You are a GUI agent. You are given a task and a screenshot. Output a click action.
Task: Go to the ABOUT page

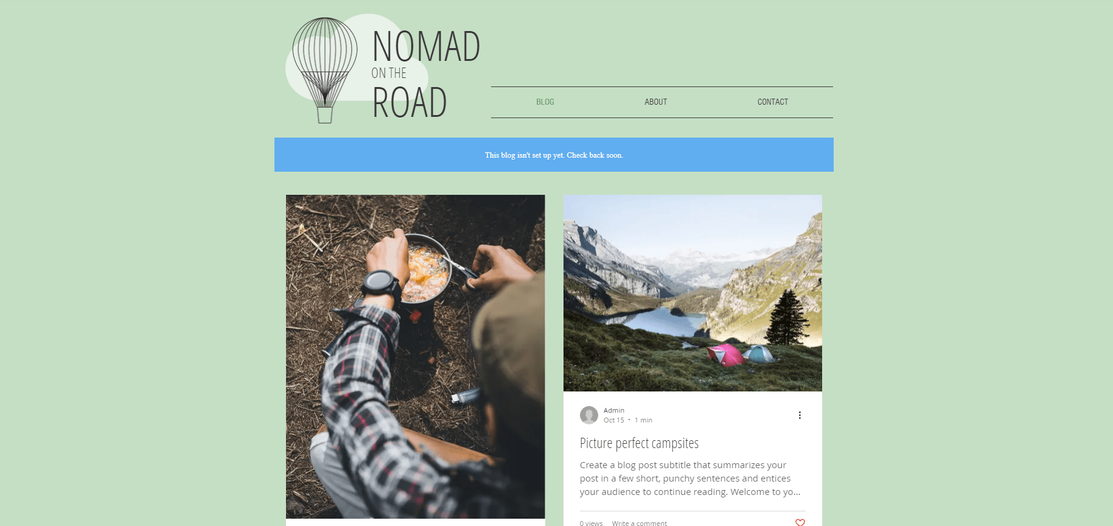click(656, 102)
